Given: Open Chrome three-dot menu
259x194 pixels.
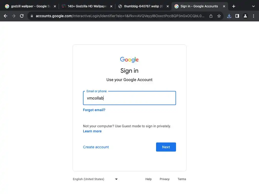Looking at the screenshot, I should tap(253, 16).
